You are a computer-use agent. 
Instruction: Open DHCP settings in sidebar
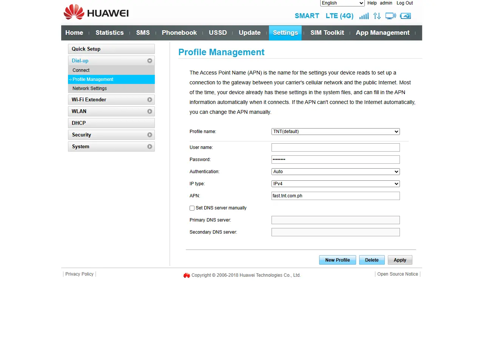(111, 123)
